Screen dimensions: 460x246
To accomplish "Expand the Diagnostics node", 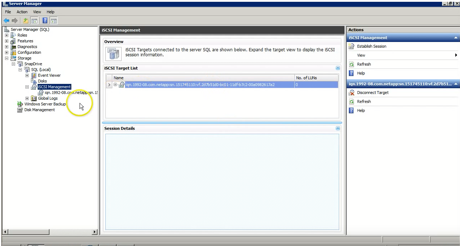I will [x=6, y=47].
